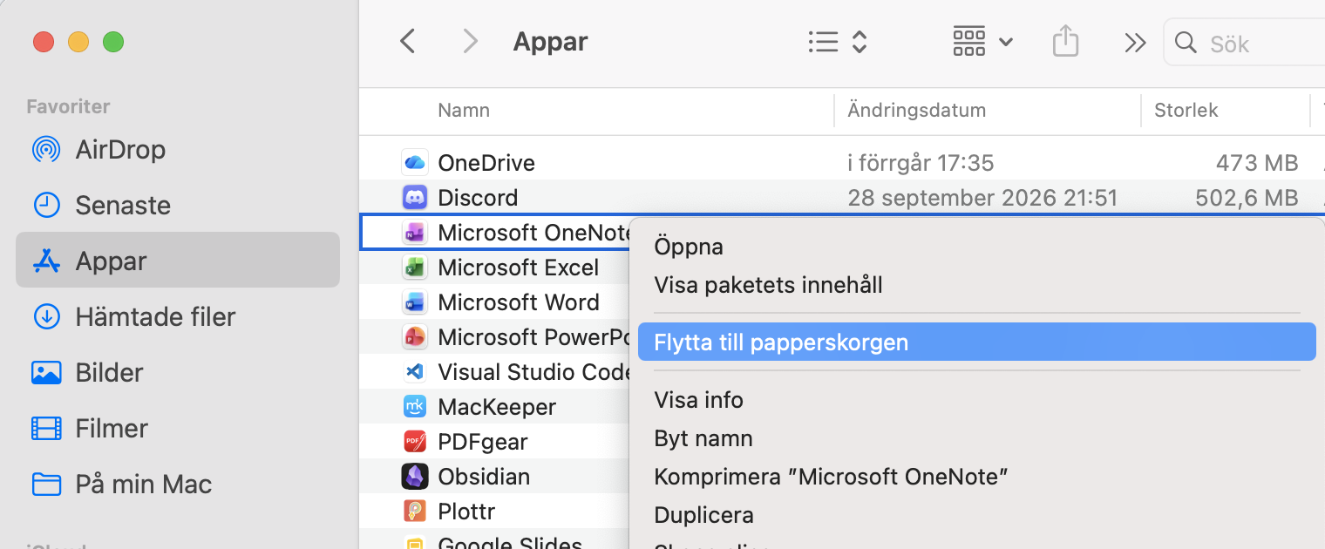Image resolution: width=1325 pixels, height=549 pixels.
Task: Click the size value "502,6 MB"
Action: click(1247, 198)
